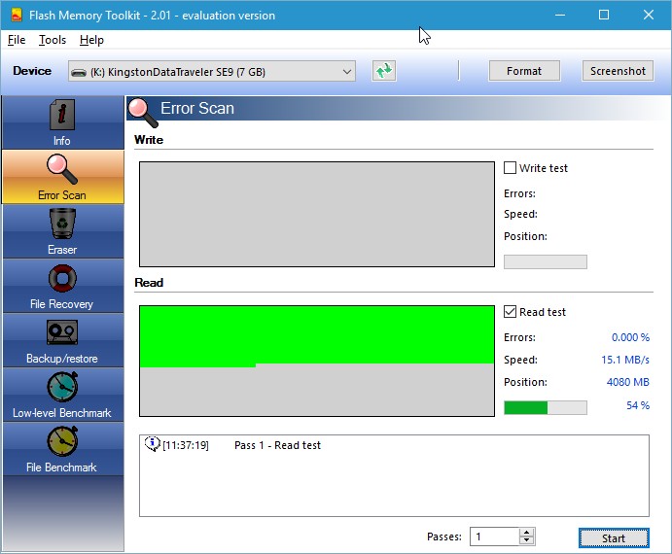Click the 54 % progress percentage

point(638,405)
